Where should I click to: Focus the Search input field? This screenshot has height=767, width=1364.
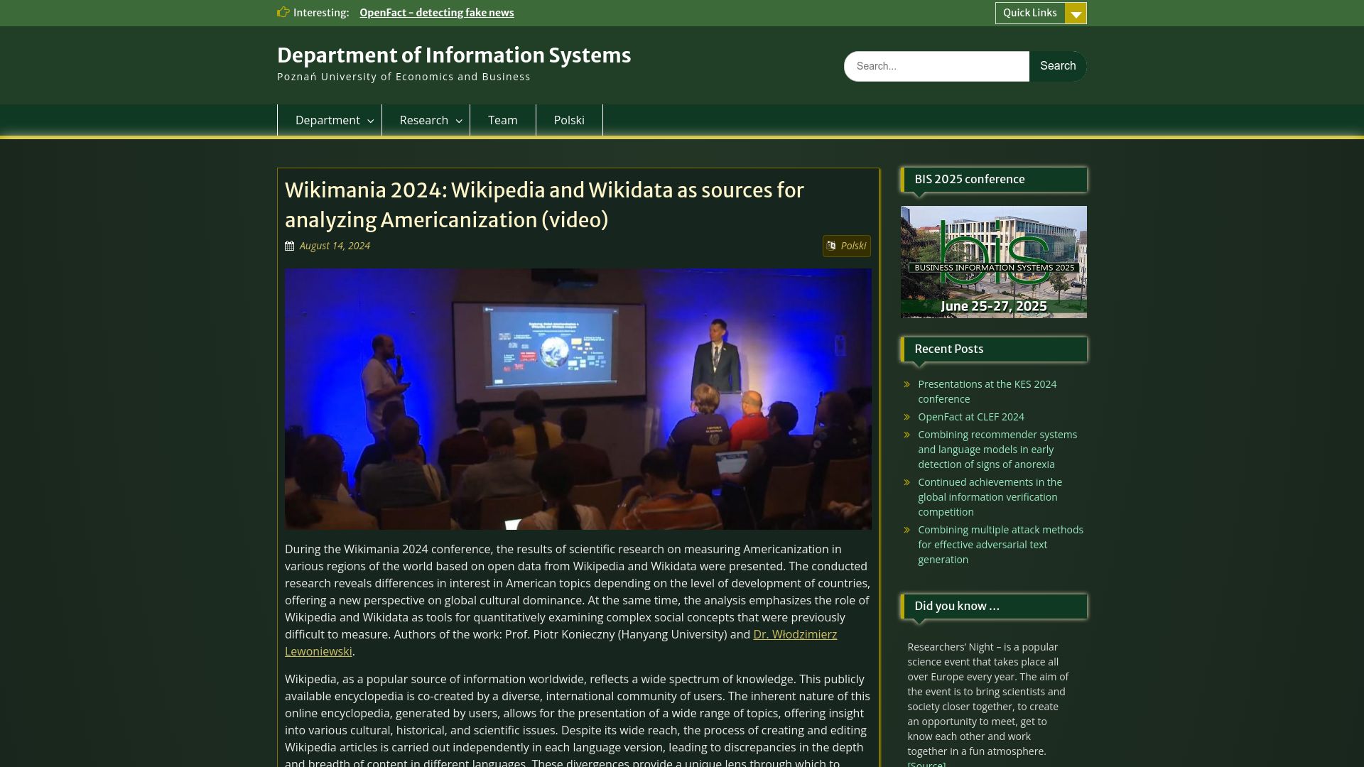(x=936, y=66)
